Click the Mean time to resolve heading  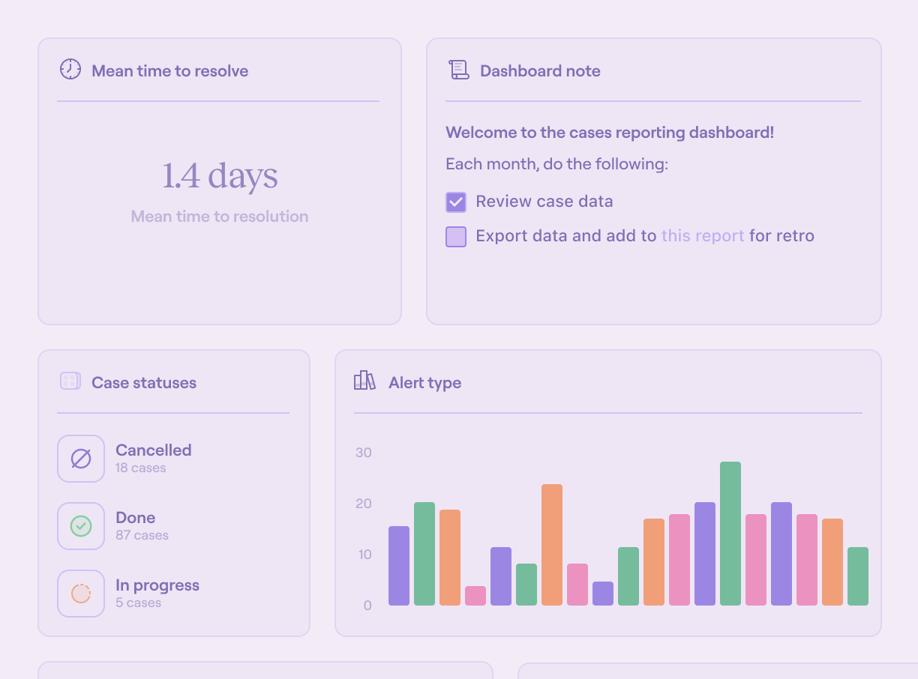[169, 71]
